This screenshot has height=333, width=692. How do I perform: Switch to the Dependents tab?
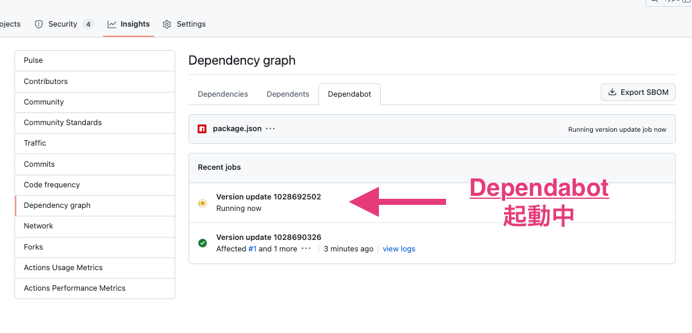coord(288,94)
